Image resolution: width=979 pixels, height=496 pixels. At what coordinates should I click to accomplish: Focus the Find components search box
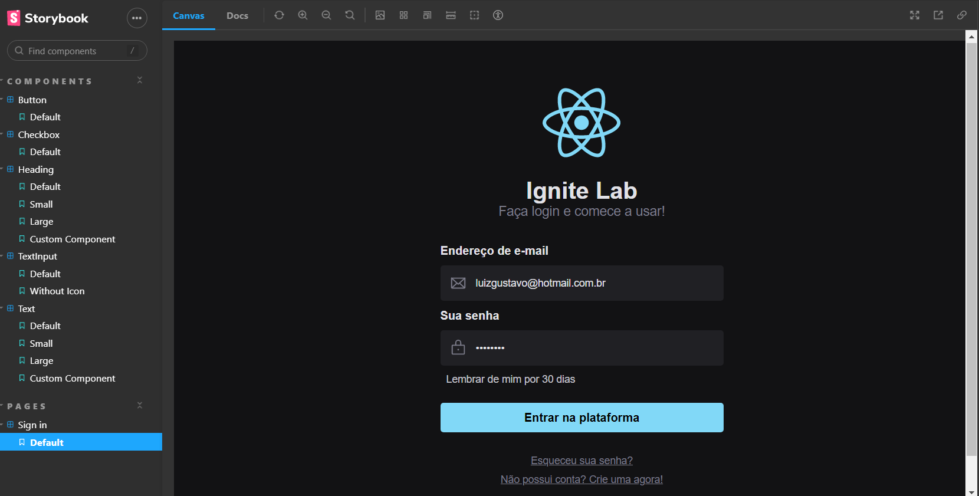coord(77,51)
